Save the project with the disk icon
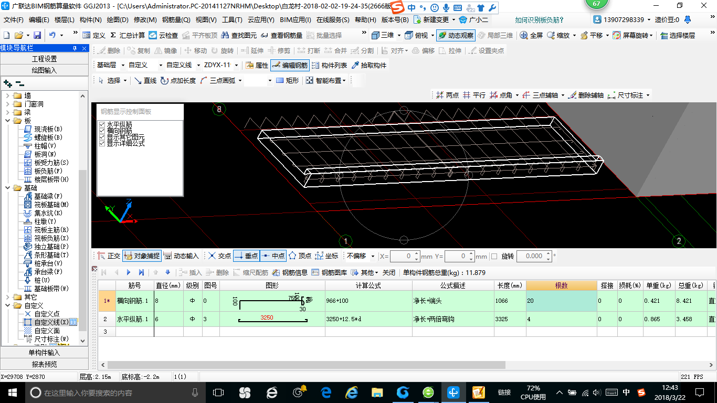 (x=37, y=35)
